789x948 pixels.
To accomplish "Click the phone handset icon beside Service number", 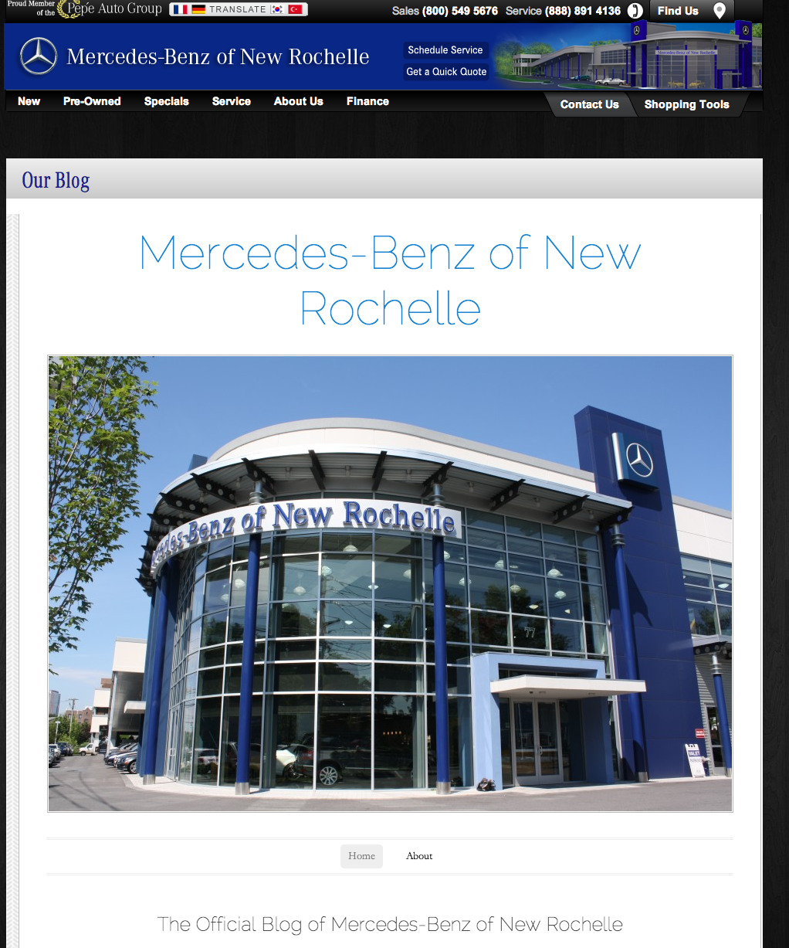I will coord(635,11).
